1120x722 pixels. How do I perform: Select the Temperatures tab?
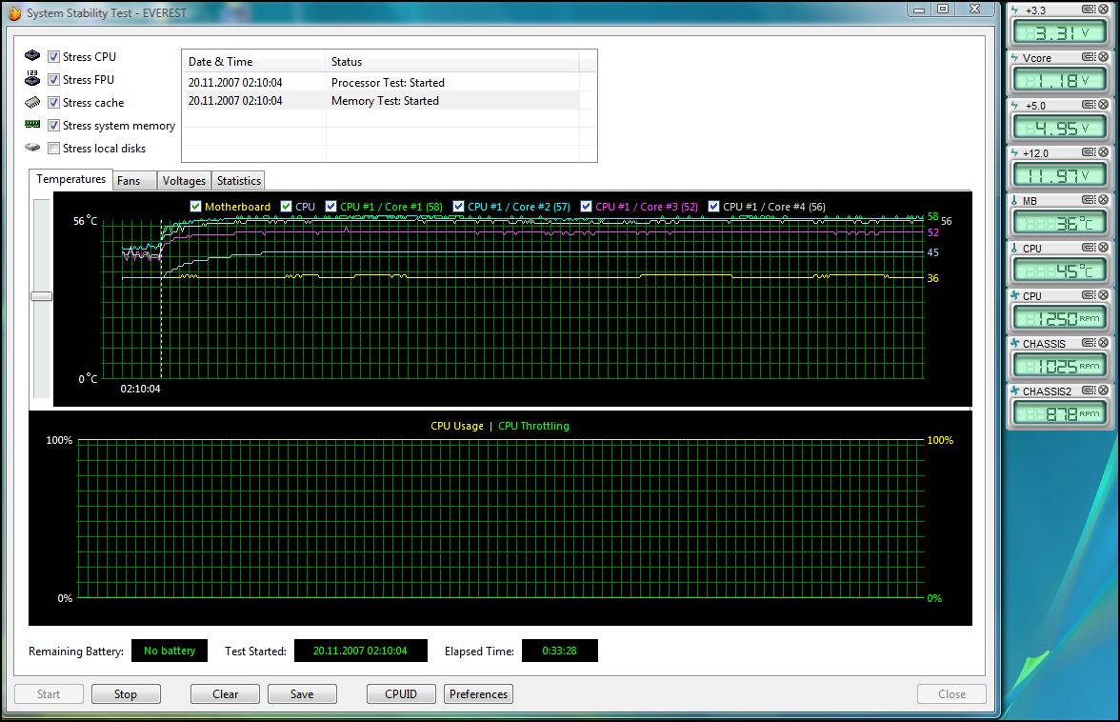tap(70, 179)
